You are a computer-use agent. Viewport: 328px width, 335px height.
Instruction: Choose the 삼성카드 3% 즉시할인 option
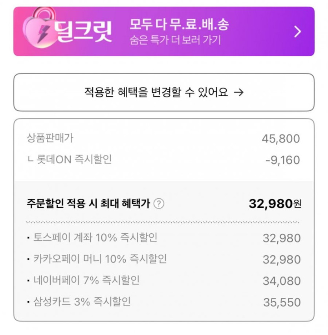[x=82, y=302]
